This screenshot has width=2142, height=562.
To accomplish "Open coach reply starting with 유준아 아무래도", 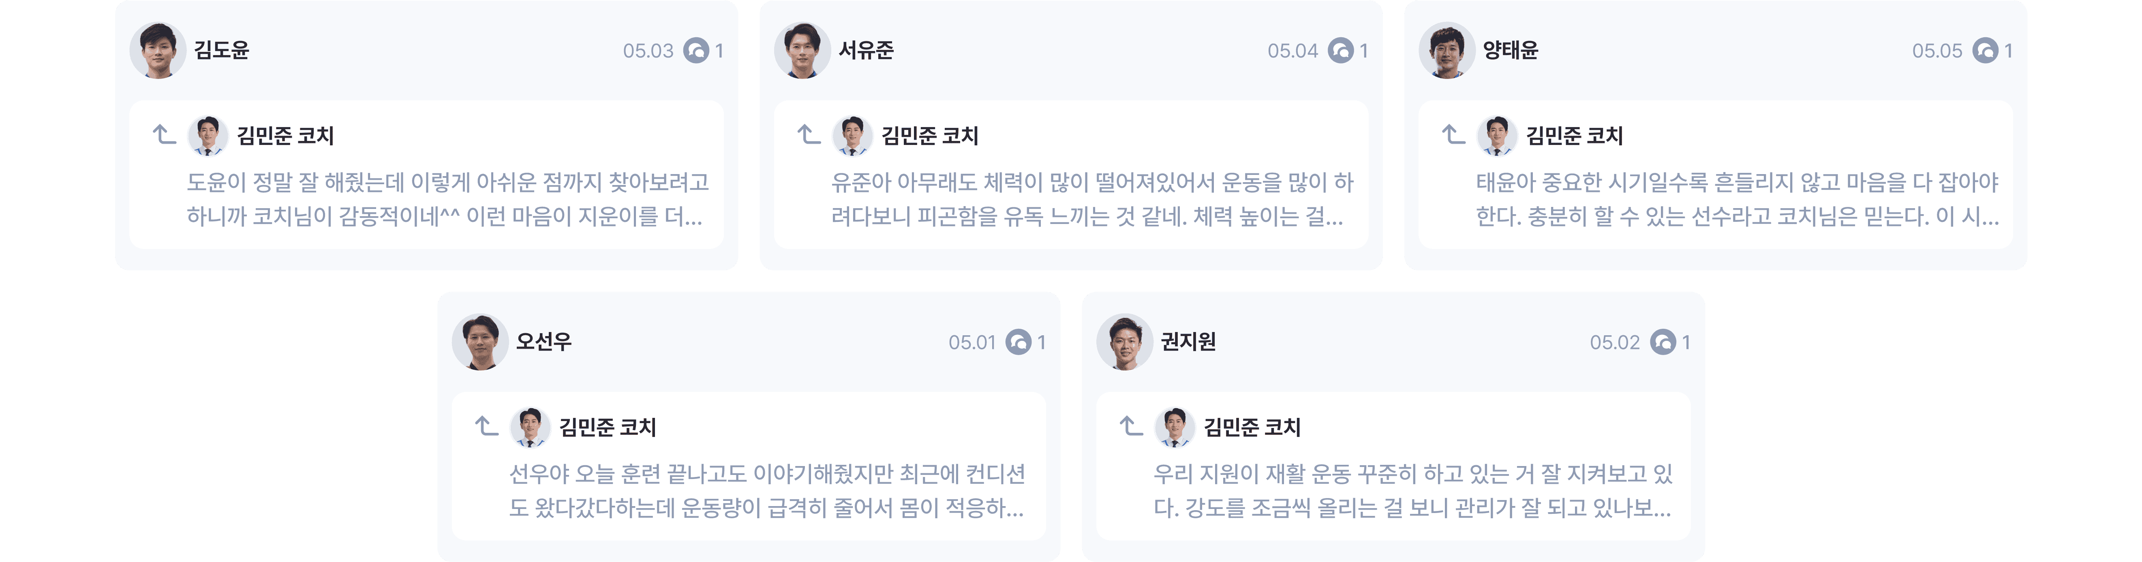I will (x=1092, y=199).
